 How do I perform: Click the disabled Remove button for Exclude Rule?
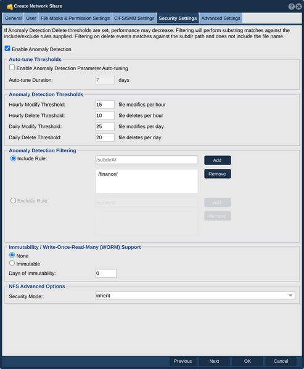click(x=217, y=216)
